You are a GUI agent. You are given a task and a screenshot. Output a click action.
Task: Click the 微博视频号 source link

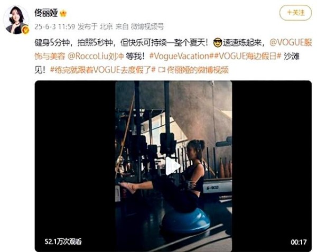pyautogui.click(x=147, y=26)
